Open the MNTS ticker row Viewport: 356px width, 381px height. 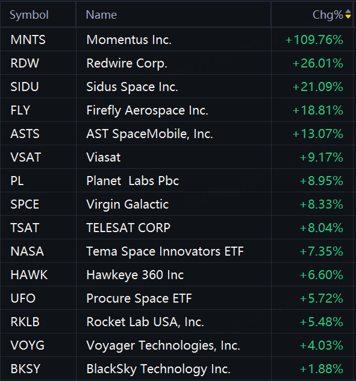tap(176, 39)
